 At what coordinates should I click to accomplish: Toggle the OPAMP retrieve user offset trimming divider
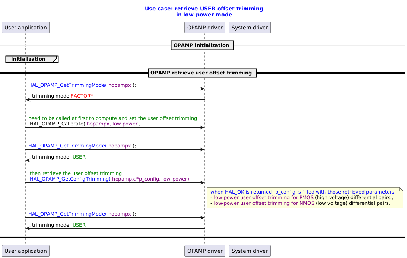click(x=202, y=73)
